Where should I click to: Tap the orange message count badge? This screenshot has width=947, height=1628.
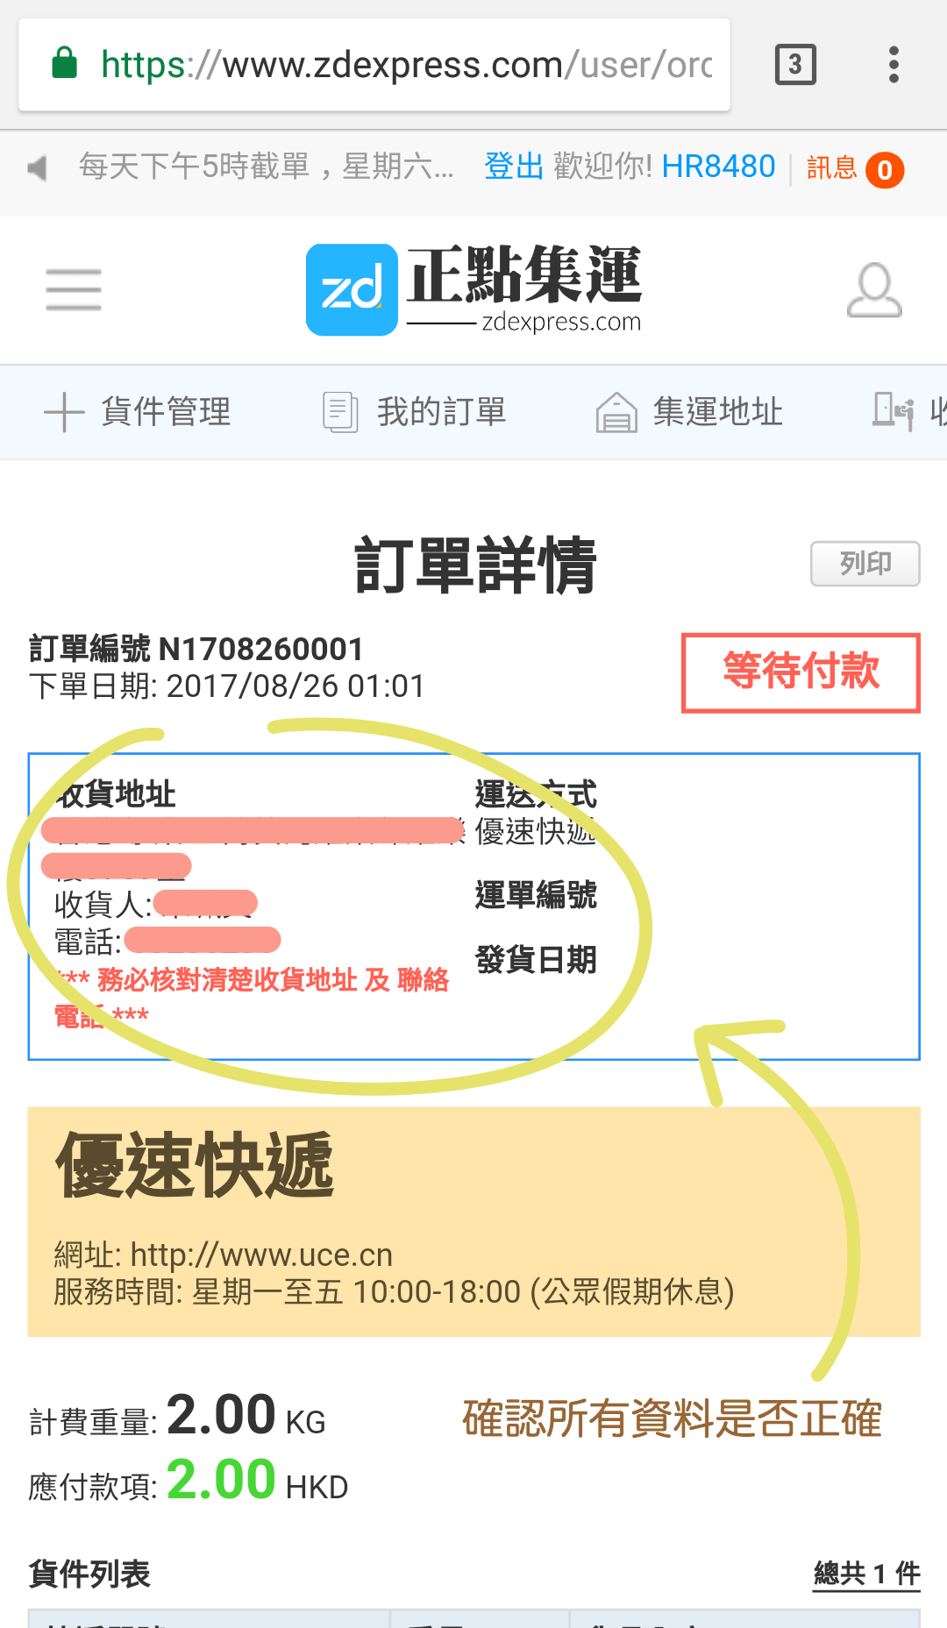point(885,169)
